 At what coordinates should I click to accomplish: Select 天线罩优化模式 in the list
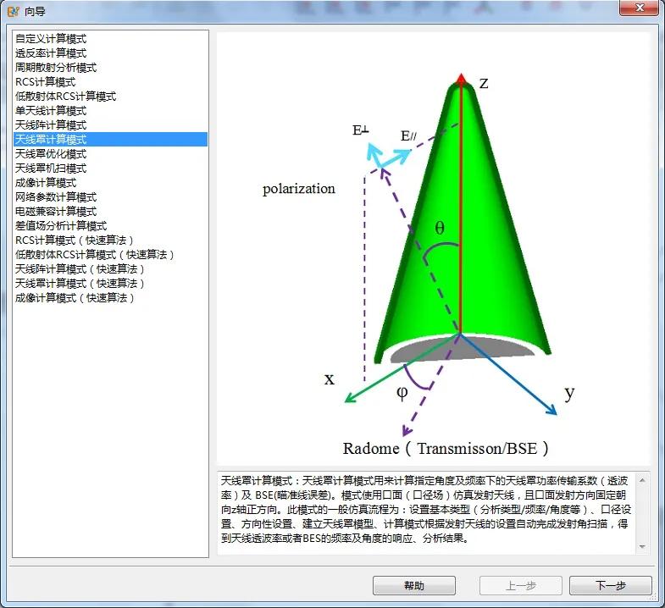110,154
